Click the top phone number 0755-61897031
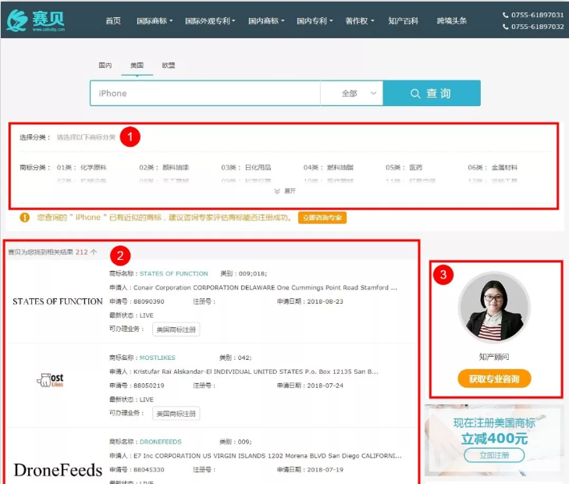This screenshot has width=569, height=484. (532, 14)
